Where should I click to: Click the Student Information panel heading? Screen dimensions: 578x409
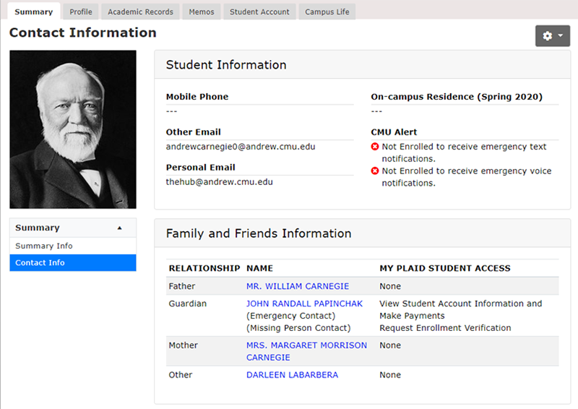click(226, 65)
